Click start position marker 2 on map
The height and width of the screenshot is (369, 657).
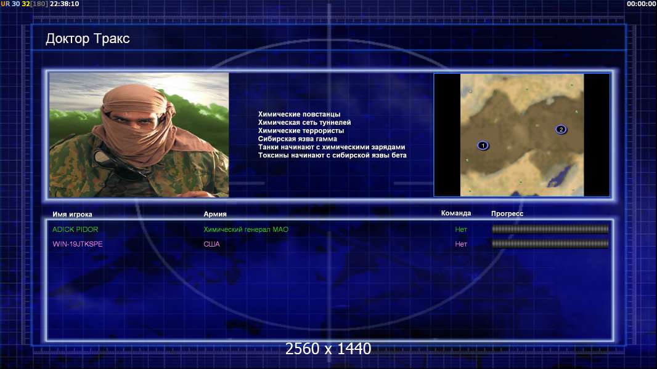561,129
